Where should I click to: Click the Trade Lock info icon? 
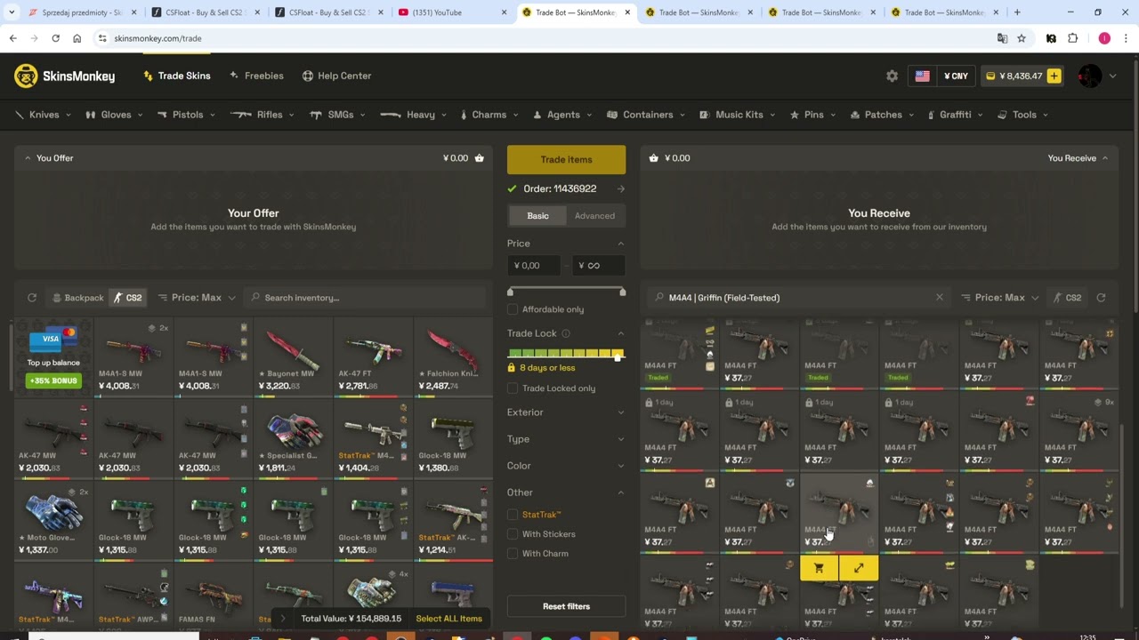click(566, 333)
